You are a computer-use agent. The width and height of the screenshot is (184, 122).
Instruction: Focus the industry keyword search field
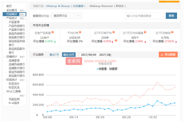pos(145,16)
